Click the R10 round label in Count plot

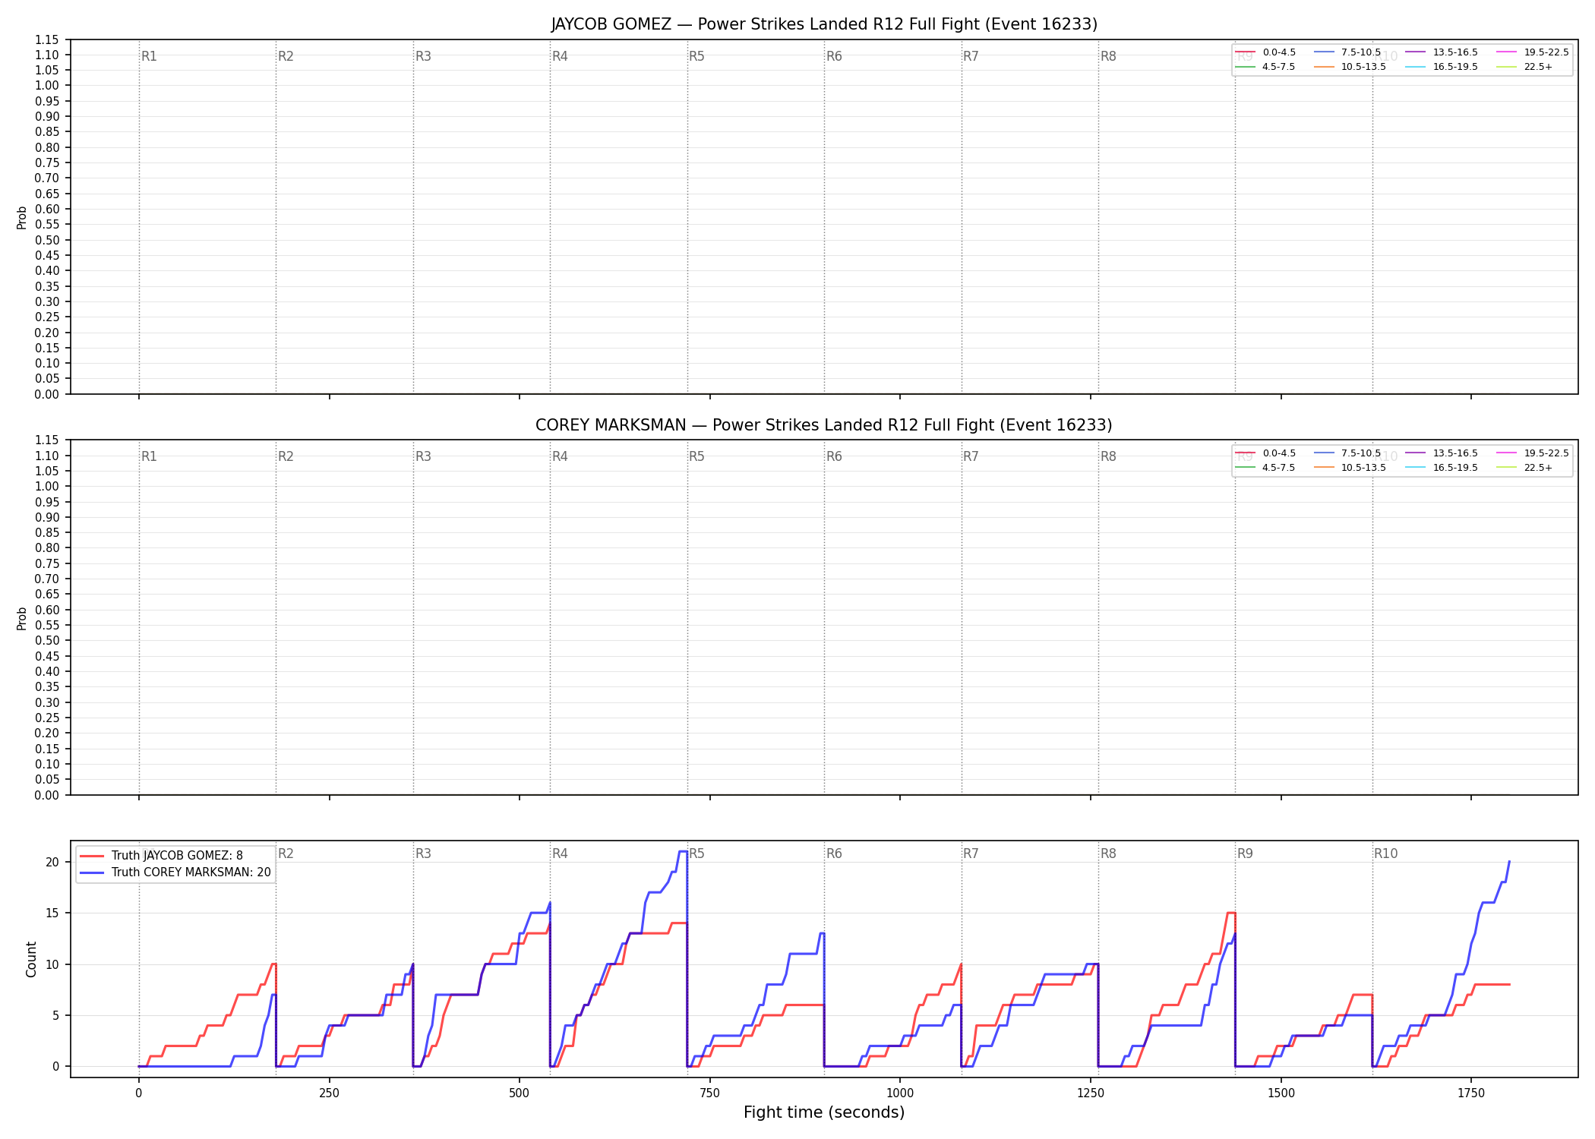tap(1385, 853)
